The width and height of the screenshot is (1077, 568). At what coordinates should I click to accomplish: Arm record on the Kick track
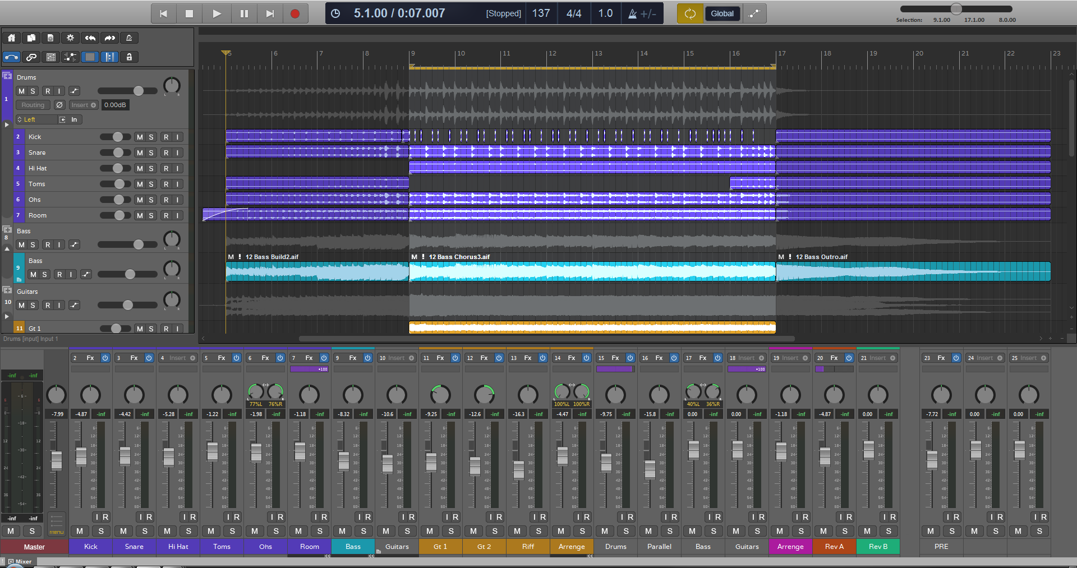[166, 137]
